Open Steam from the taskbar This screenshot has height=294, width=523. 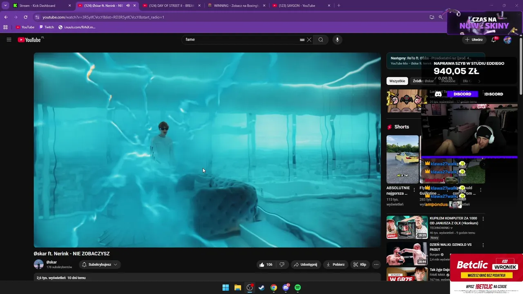coord(261,287)
